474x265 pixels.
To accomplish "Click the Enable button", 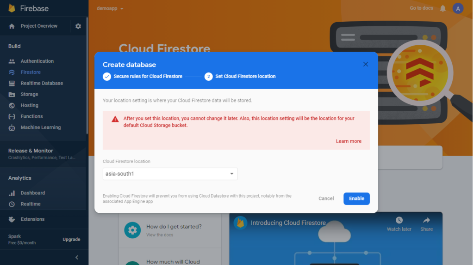I will tap(356, 199).
